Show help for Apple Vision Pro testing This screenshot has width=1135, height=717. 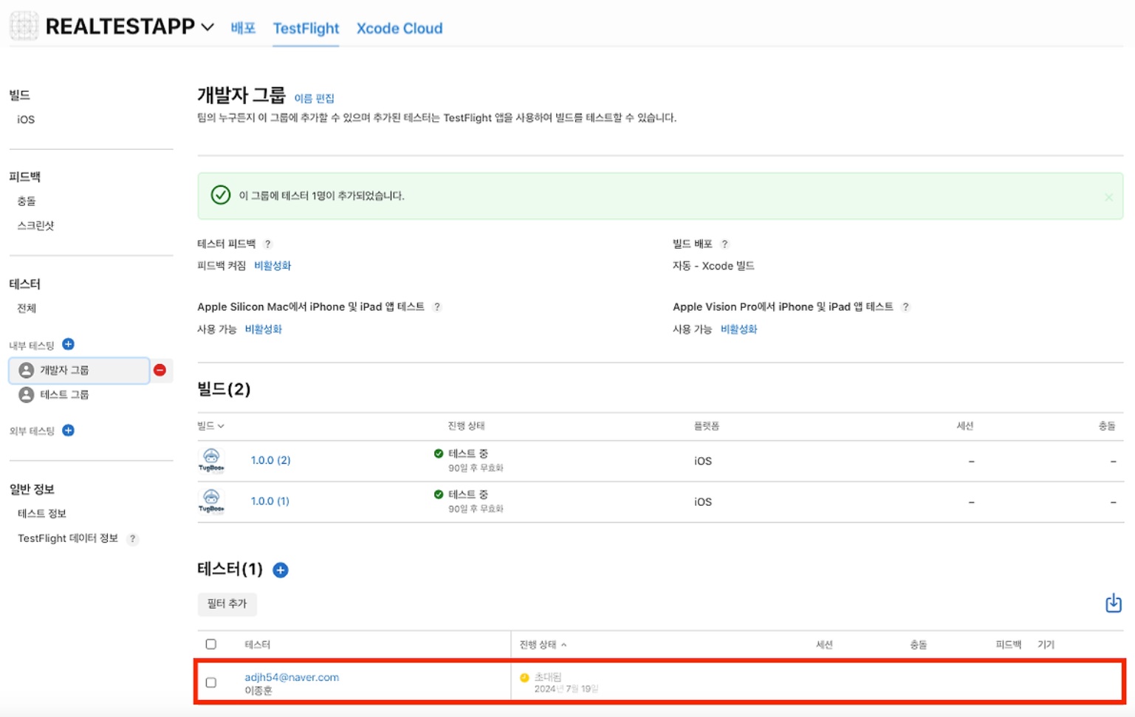click(905, 307)
